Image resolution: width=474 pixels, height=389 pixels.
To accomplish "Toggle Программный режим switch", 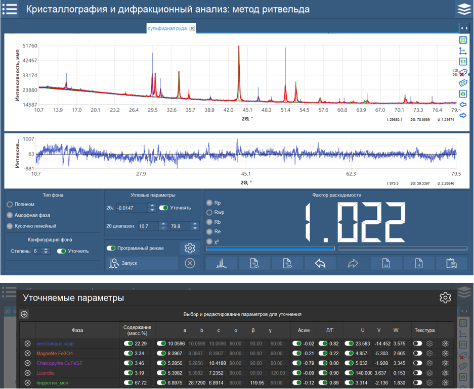I will 111,248.
